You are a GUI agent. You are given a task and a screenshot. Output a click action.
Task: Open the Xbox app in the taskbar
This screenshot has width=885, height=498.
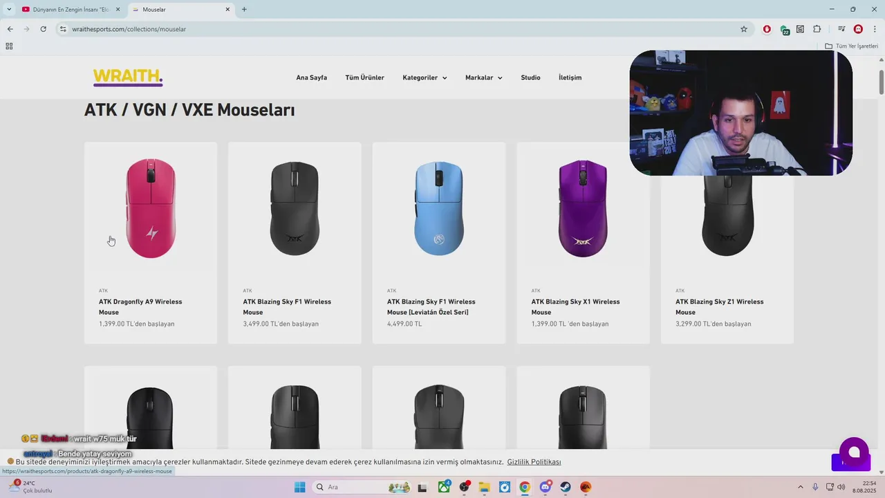[444, 487]
